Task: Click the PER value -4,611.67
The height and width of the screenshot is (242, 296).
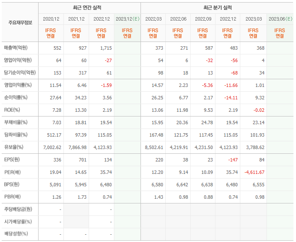Action: pos(254,172)
